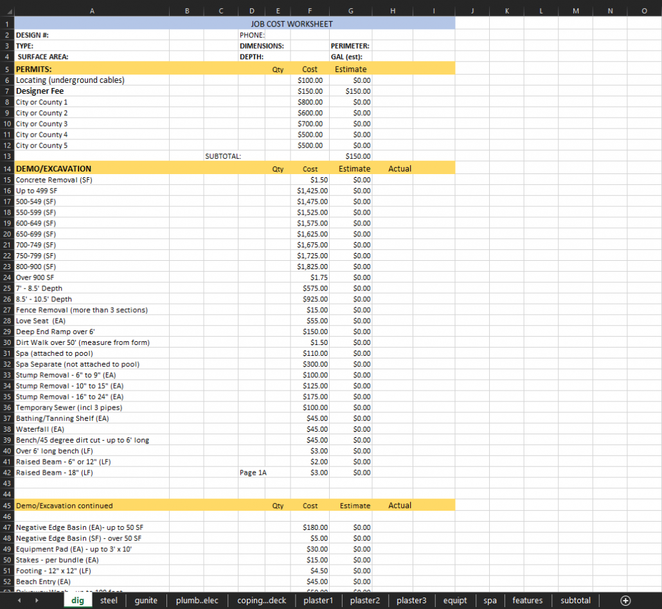Click the PERMITS subtotal value cell
This screenshot has height=609, width=662.
coord(350,156)
